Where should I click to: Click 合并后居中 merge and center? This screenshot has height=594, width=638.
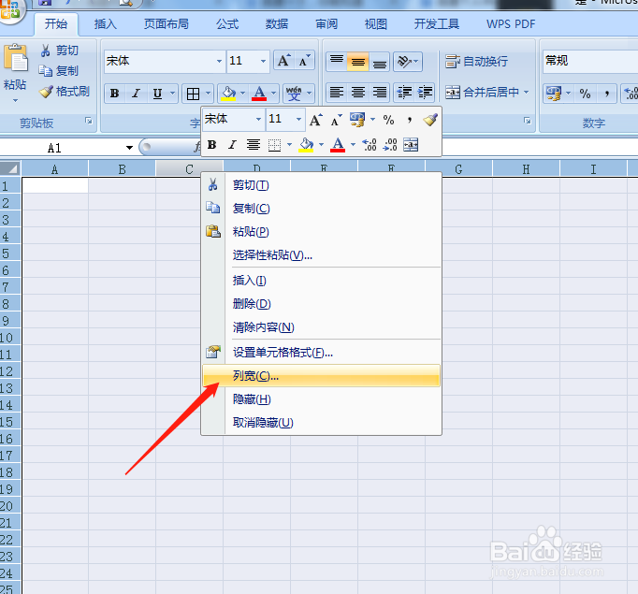(482, 93)
